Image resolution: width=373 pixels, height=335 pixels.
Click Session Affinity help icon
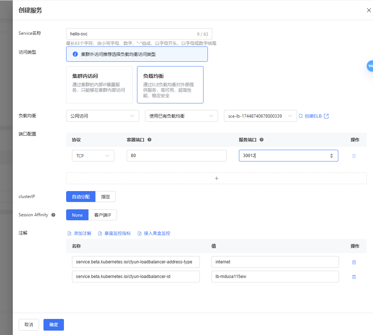coord(53,215)
